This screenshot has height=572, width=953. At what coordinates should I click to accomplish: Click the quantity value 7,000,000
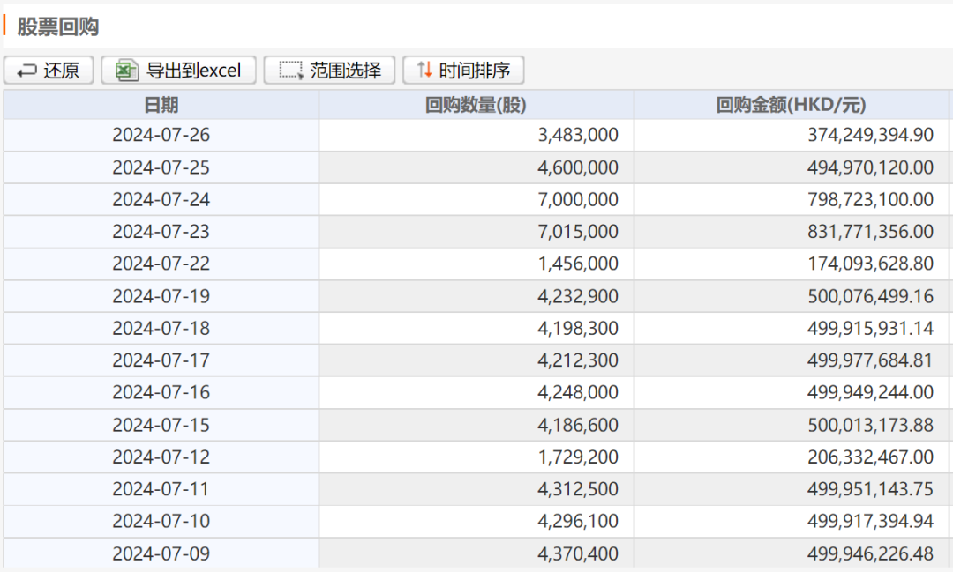pos(578,199)
